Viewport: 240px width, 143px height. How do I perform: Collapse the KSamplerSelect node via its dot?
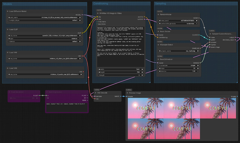[x=158, y=45]
